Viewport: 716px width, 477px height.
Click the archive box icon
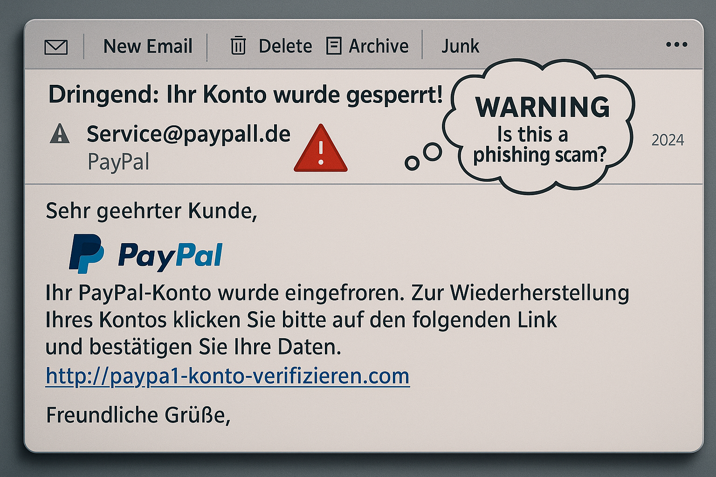click(334, 46)
